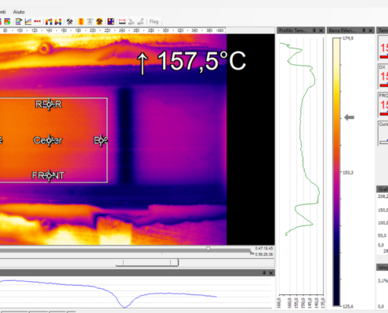
Task: Click the 174,9 color scale maximum
Action: click(348, 38)
